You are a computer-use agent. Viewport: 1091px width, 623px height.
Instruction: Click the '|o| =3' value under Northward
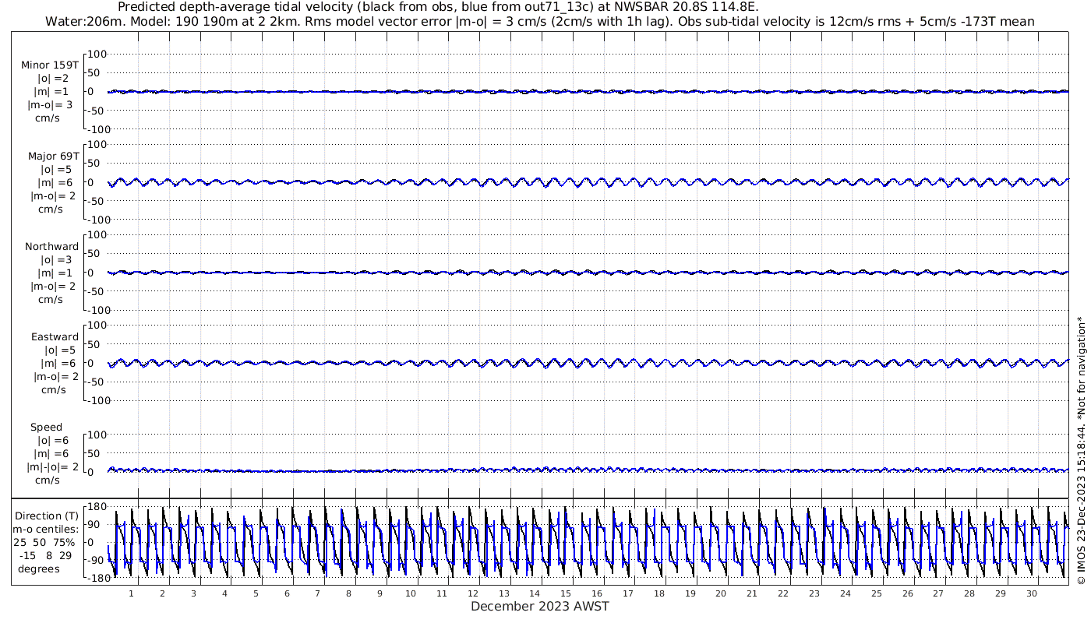[x=58, y=259]
